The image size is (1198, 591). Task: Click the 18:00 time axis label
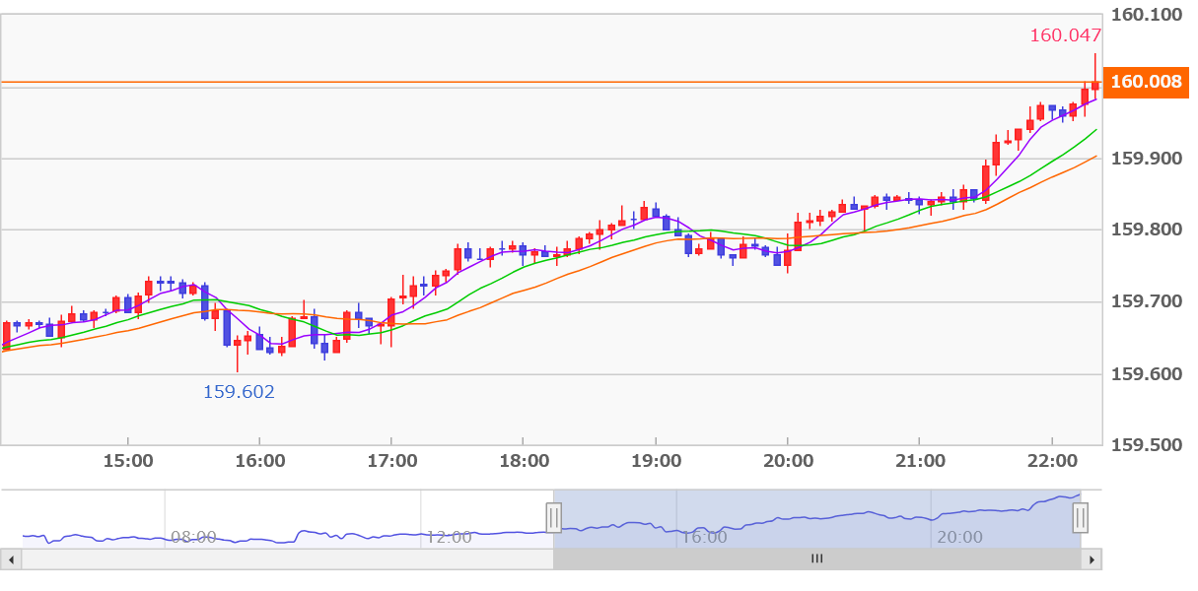tap(525, 461)
